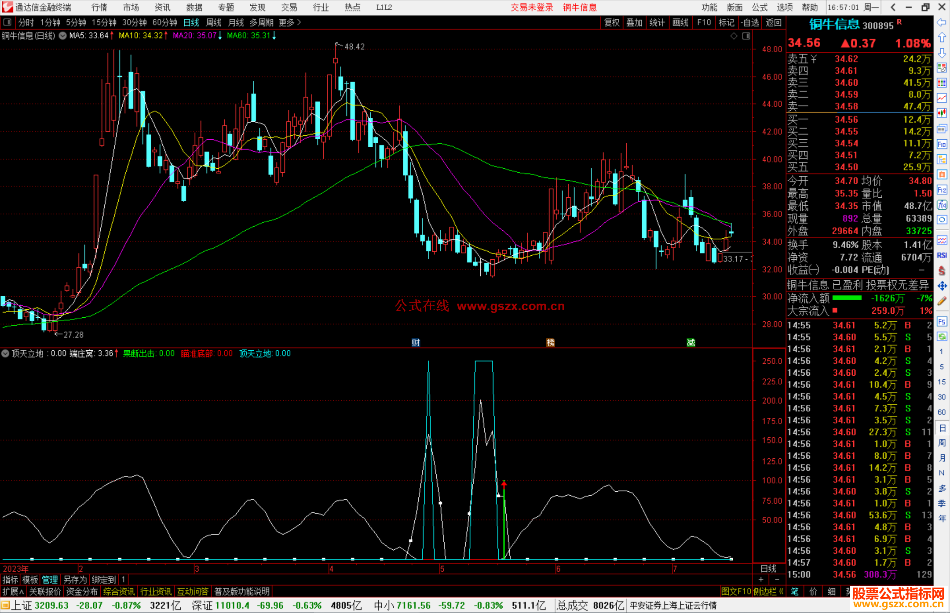950x613 pixels.
Task: Select the pencil drawing tool icon
Action: pos(942,301)
